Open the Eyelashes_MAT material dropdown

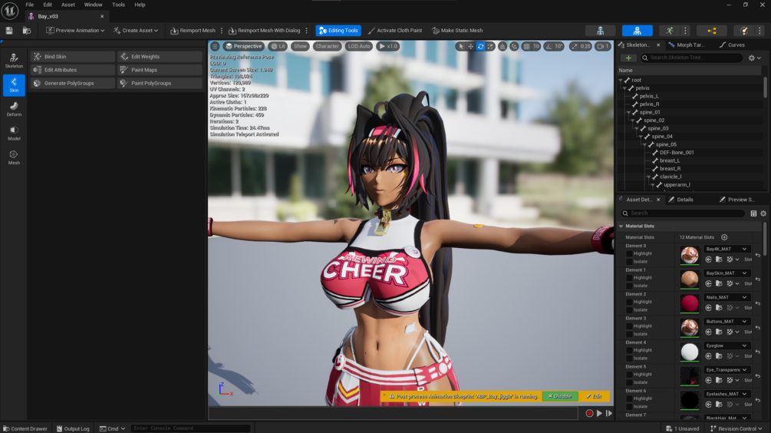click(x=727, y=394)
